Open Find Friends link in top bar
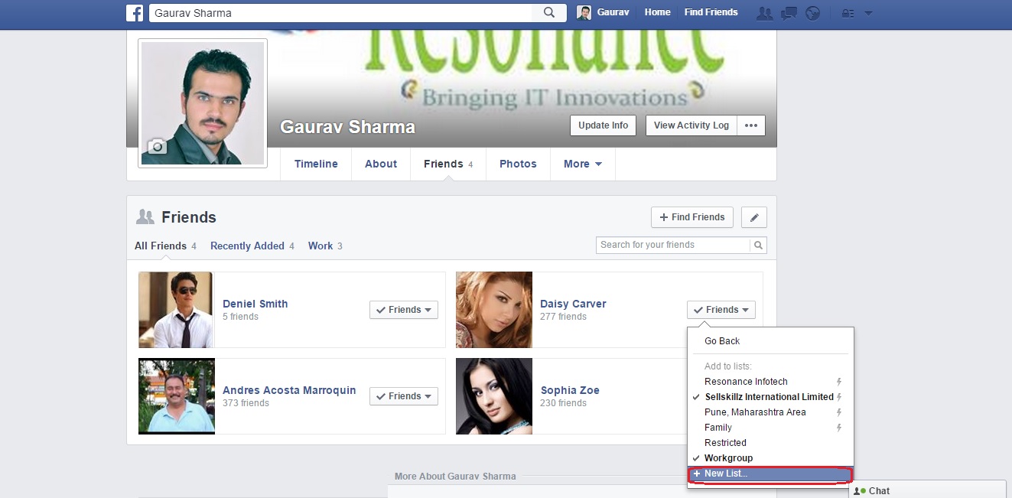The width and height of the screenshot is (1012, 498). click(711, 12)
